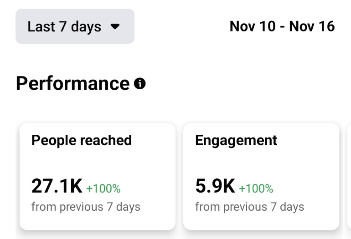The height and width of the screenshot is (239, 351).
Task: Click the 27.1K people reached value
Action: point(57,186)
